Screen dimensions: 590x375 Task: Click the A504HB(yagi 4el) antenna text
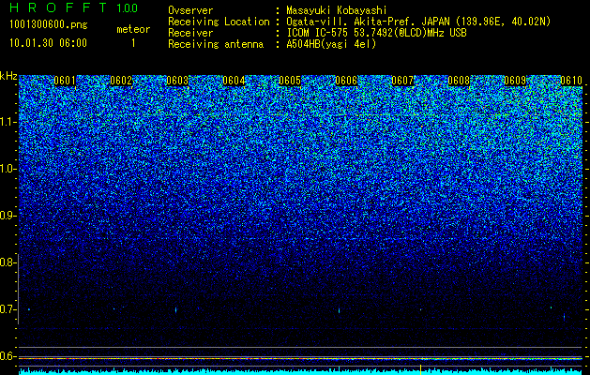pyautogui.click(x=331, y=44)
